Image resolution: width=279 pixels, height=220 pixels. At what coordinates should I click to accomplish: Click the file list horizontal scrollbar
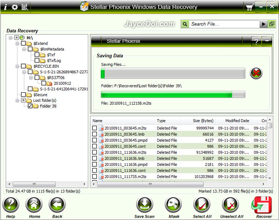(151, 184)
